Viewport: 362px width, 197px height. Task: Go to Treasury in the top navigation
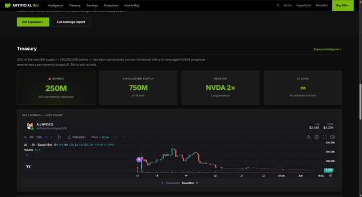coord(75,5)
